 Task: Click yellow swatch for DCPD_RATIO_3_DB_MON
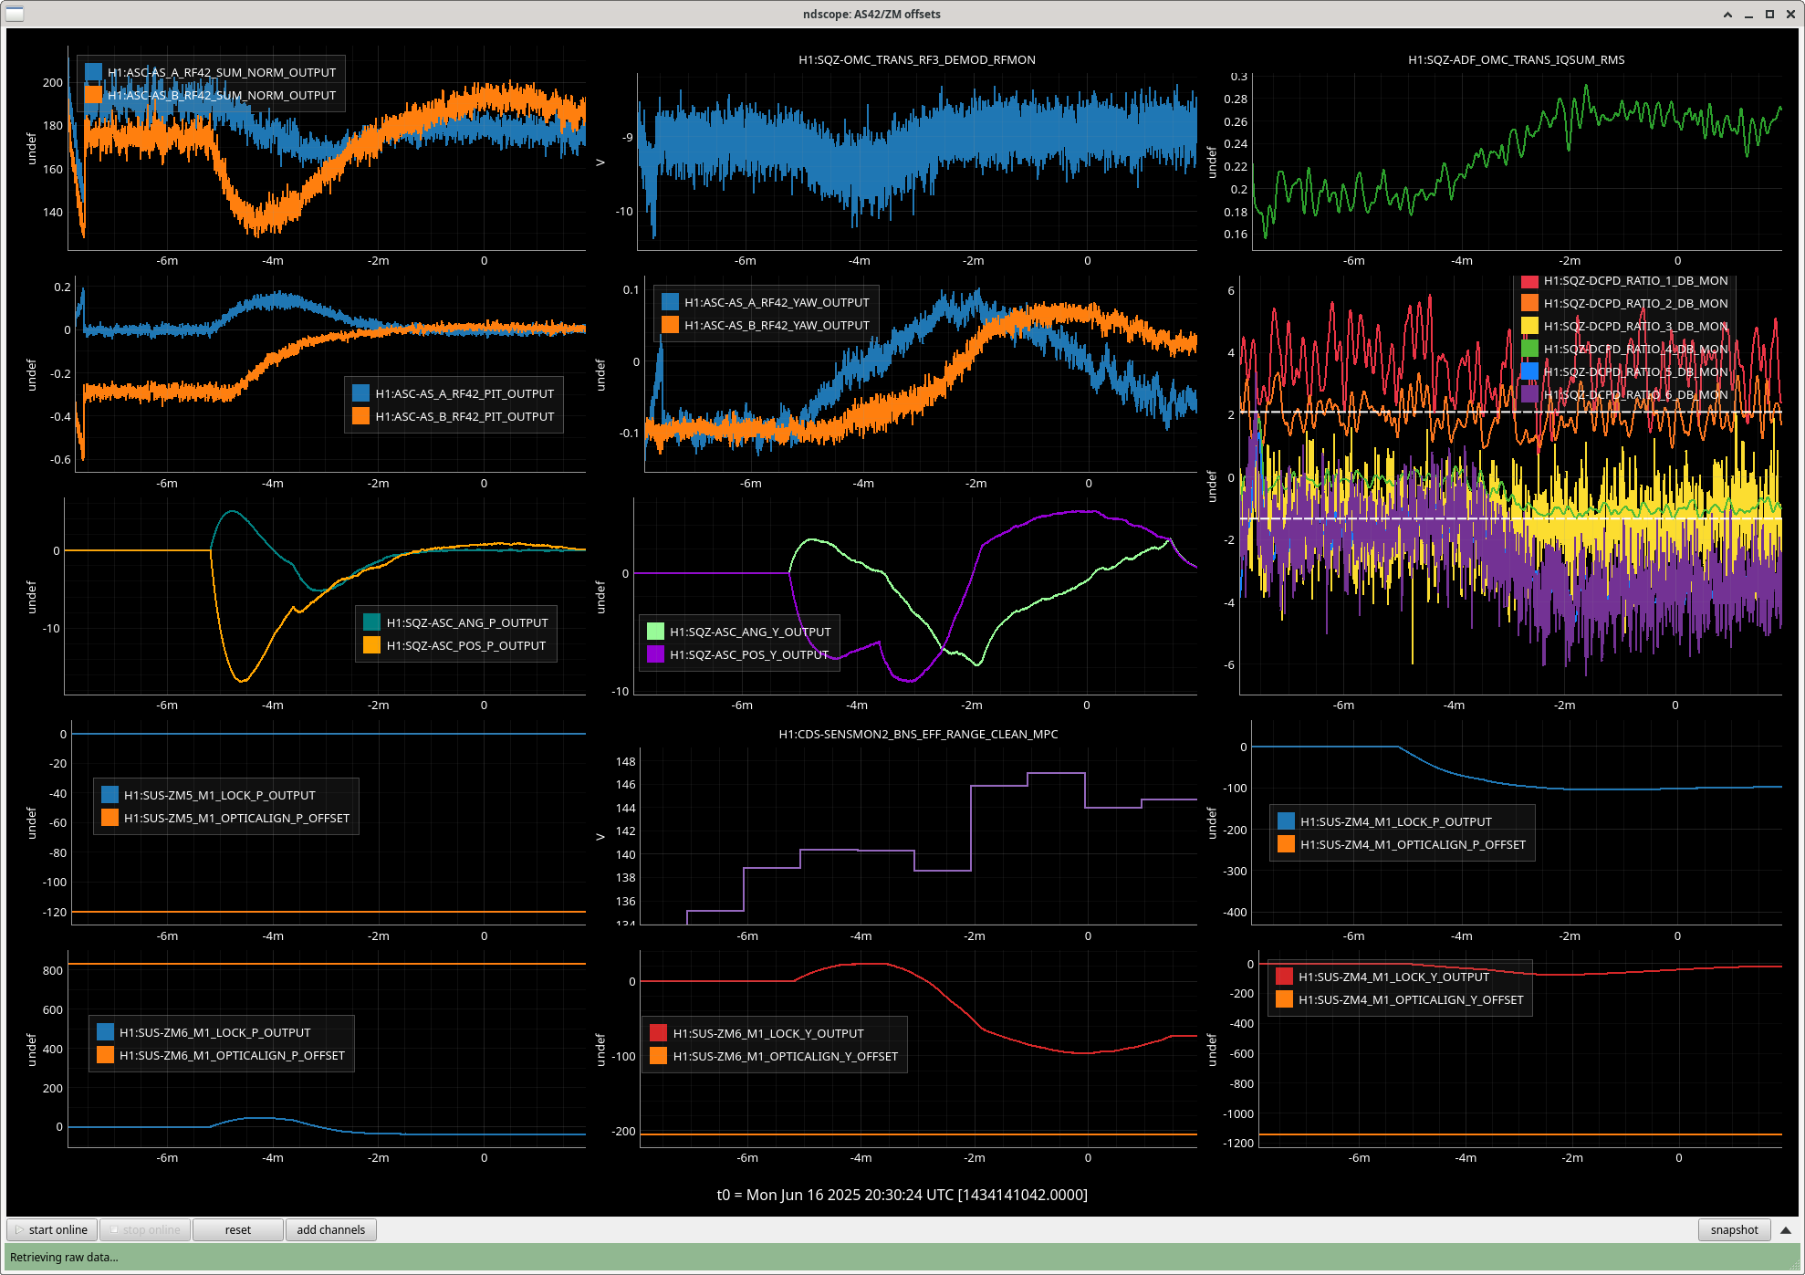1530,326
